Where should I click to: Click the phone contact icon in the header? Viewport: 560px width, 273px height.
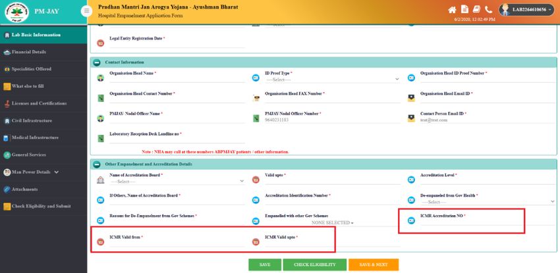pos(489,10)
